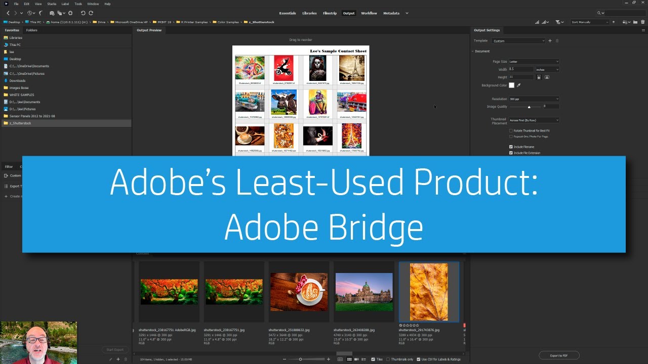This screenshot has height=364, width=648.
Task: Open the File menu
Action: [x=16, y=4]
